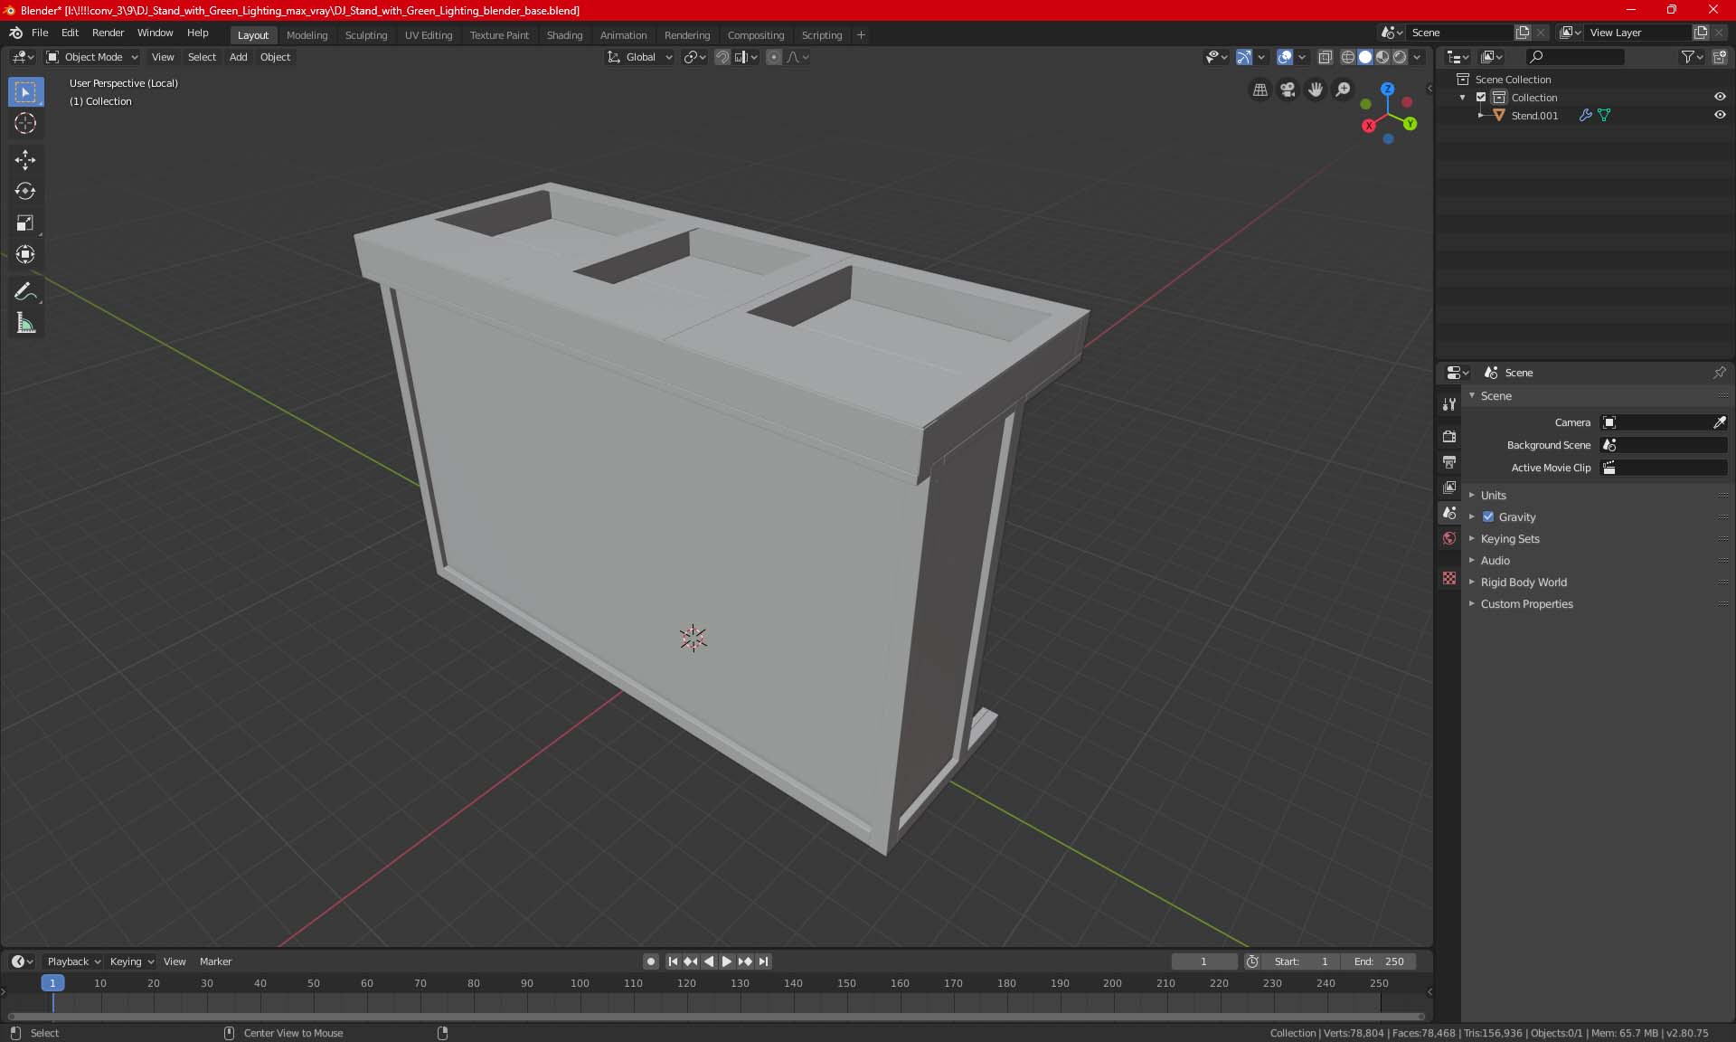Select the Scale tool
Viewport: 1736px width, 1042px height.
click(25, 223)
